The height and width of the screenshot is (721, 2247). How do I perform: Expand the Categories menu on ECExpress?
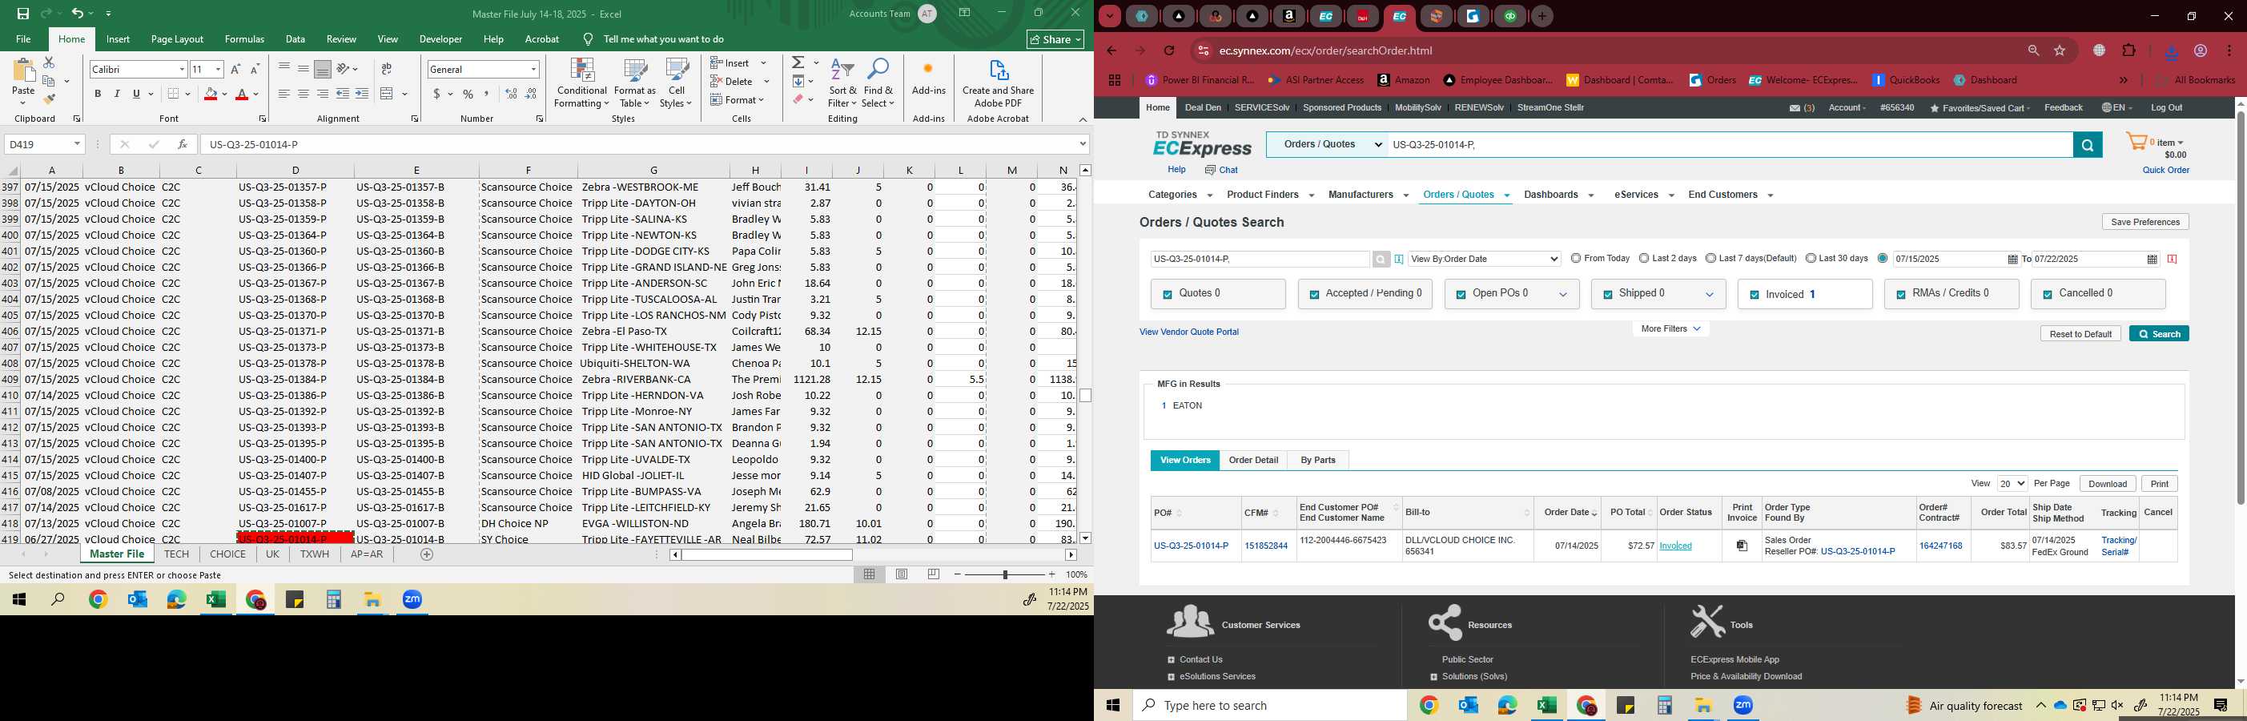coord(1180,195)
